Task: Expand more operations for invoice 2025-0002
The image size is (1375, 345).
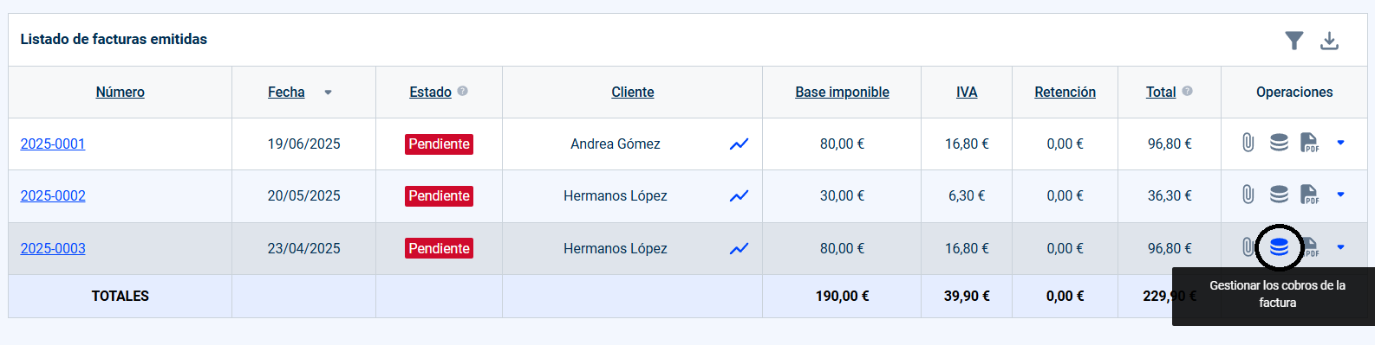Action: click(x=1340, y=195)
